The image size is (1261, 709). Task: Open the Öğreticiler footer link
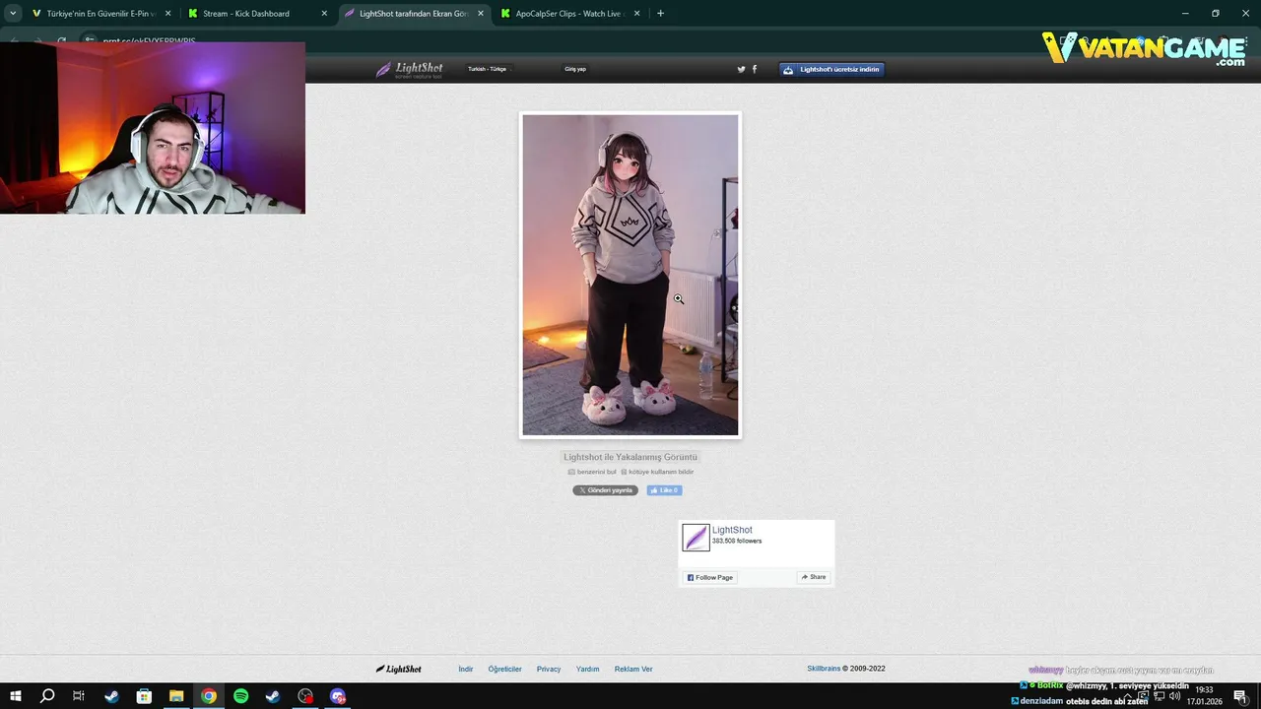click(505, 669)
